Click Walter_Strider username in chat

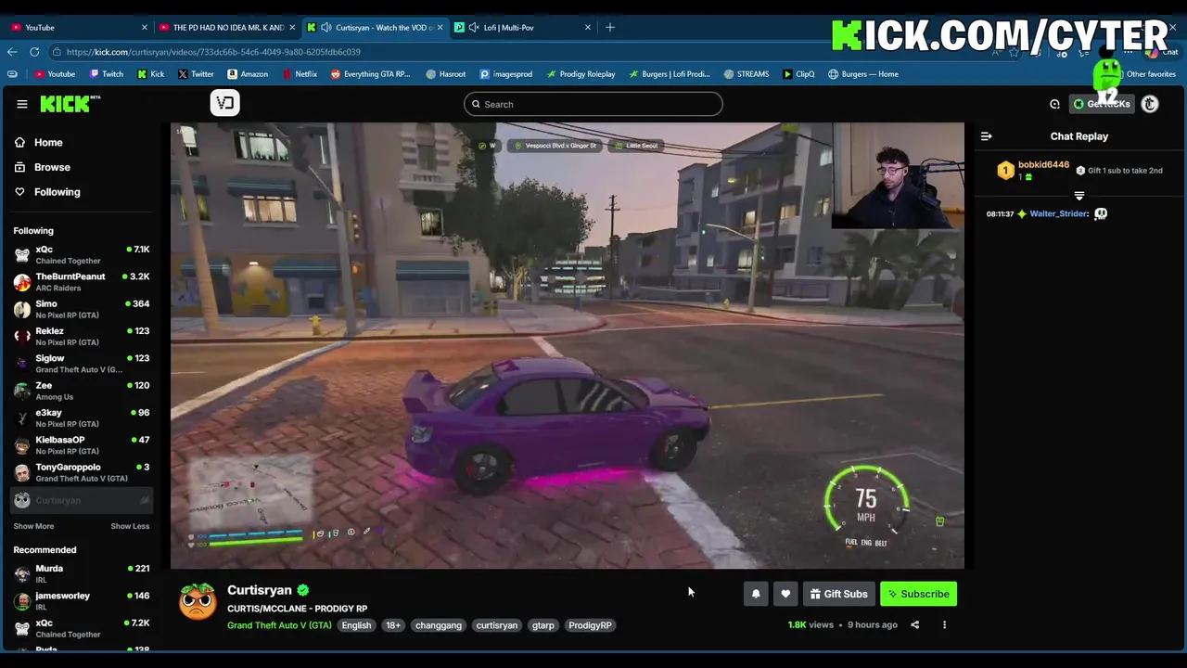point(1058,213)
